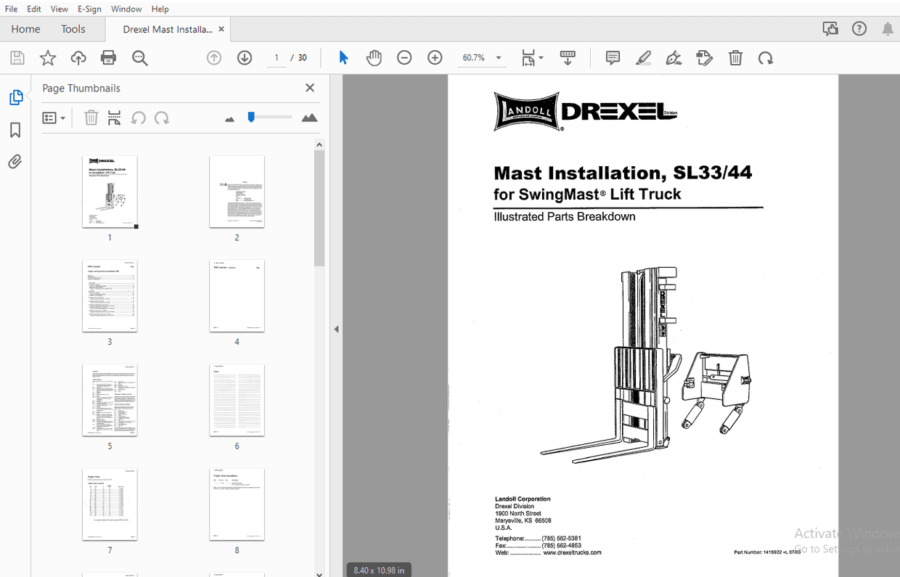This screenshot has height=577, width=900.
Task: Rotate page clockwise in toolbar
Action: click(766, 58)
